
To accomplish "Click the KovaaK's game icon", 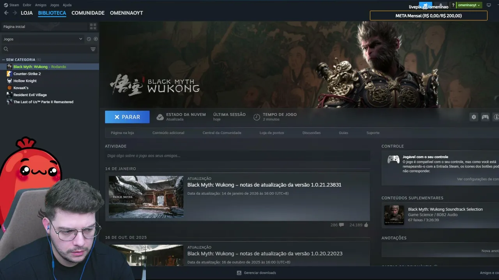I will pyautogui.click(x=9, y=87).
